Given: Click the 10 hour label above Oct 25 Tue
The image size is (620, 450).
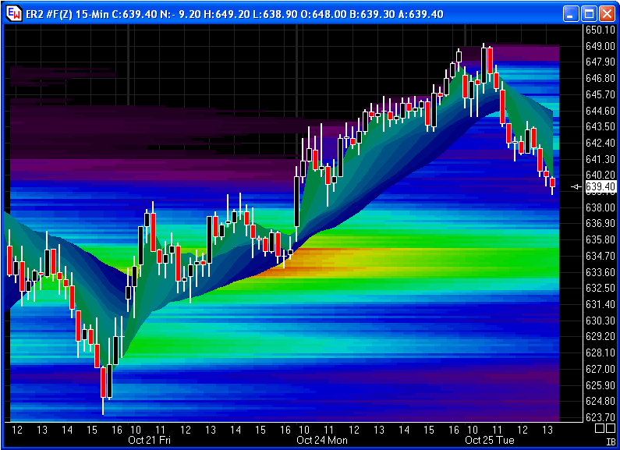Looking at the screenshot, I should coord(472,430).
